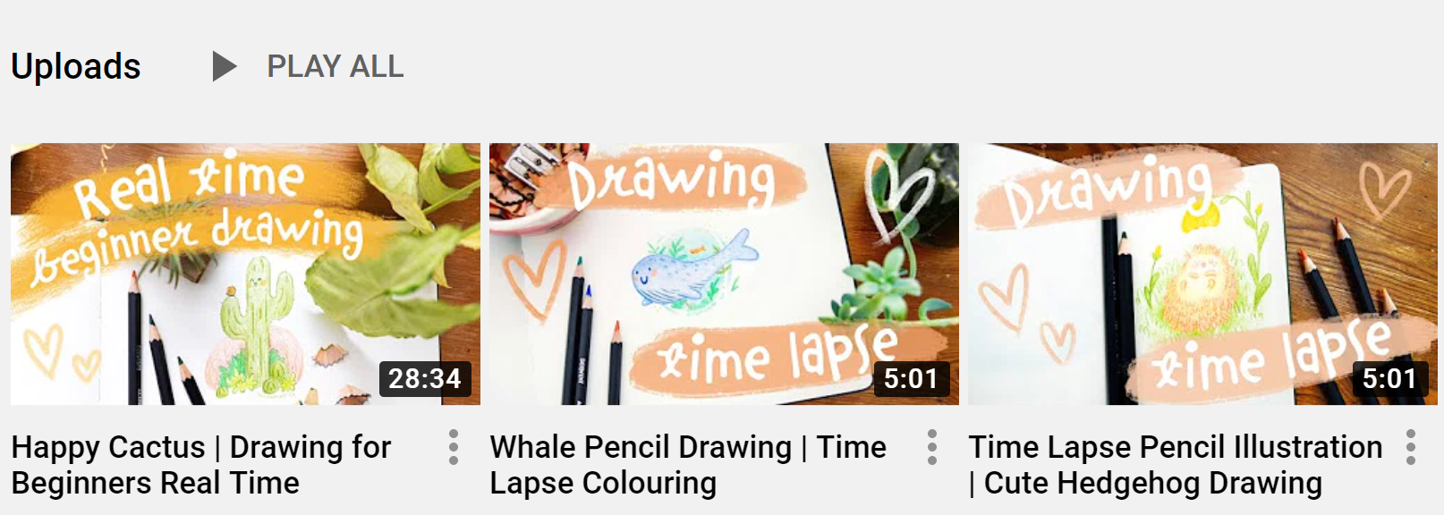
Task: Click the 5:01 badge on the whale thumbnail
Action: tap(912, 379)
